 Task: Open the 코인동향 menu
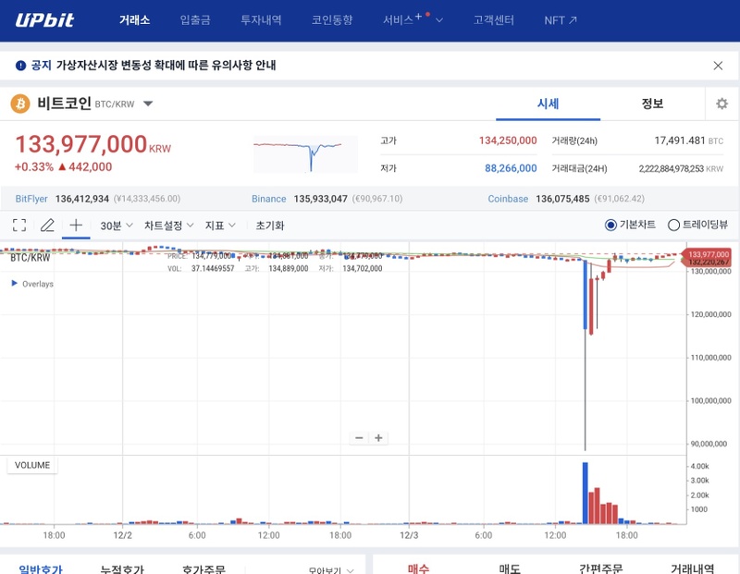pyautogui.click(x=332, y=19)
